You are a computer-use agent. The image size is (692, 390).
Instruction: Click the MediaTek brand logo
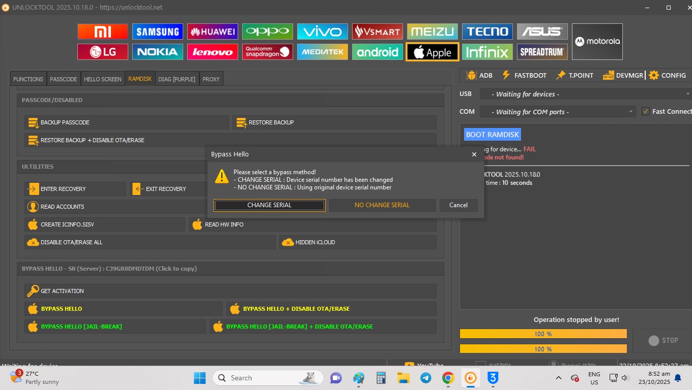(x=322, y=52)
